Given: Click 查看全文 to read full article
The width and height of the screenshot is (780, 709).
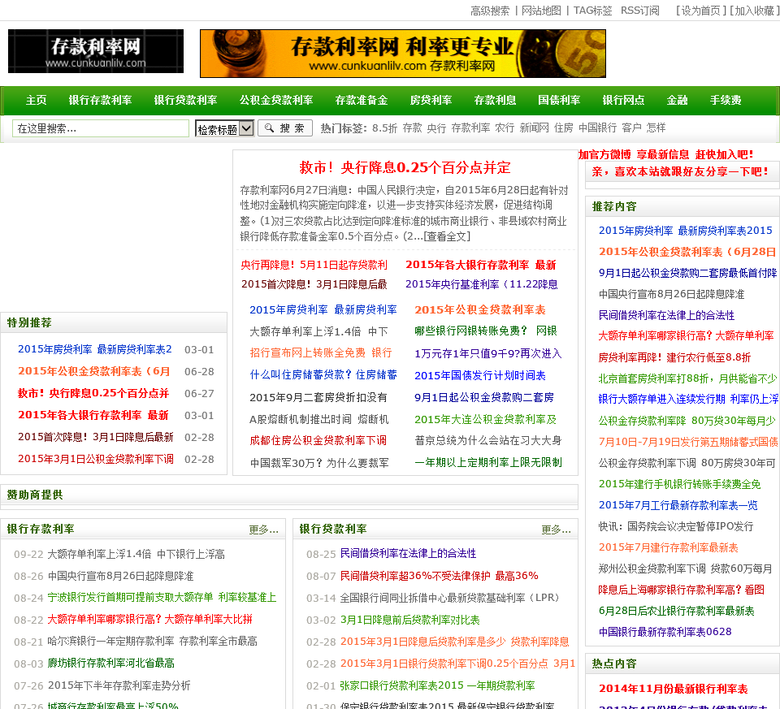Looking at the screenshot, I should (x=447, y=236).
